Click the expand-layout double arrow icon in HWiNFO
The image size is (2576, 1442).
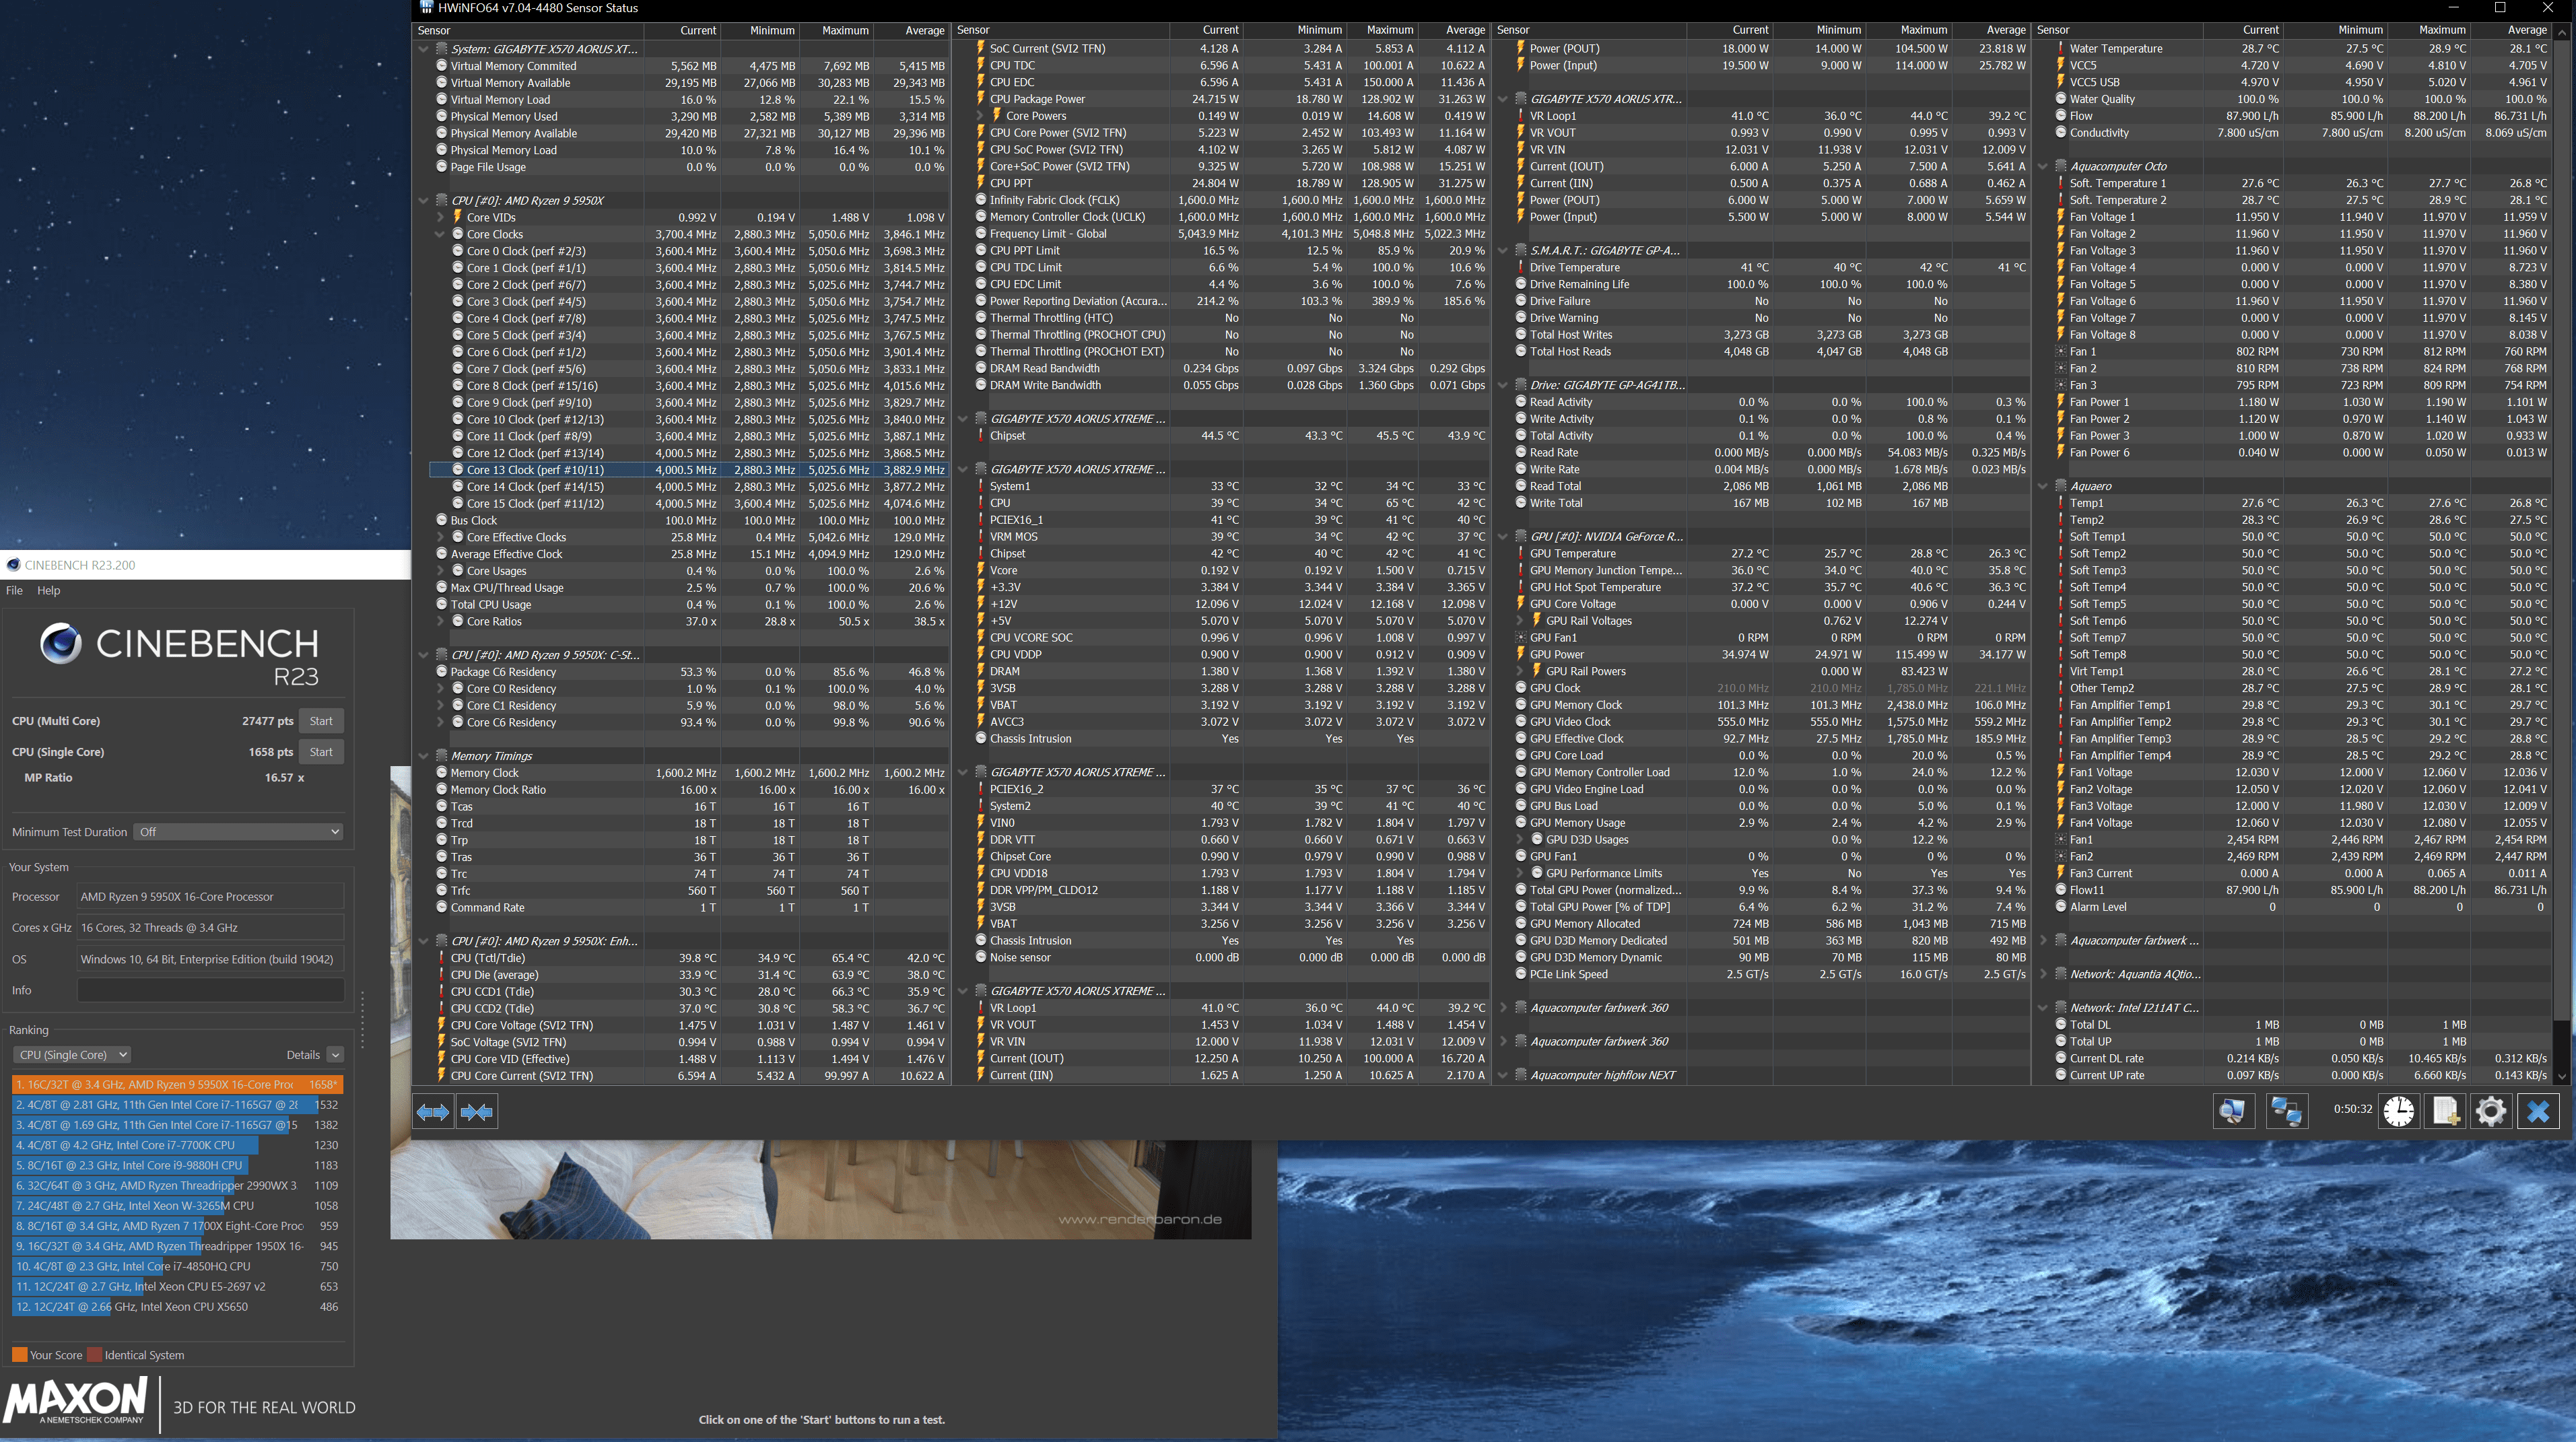coord(433,1112)
